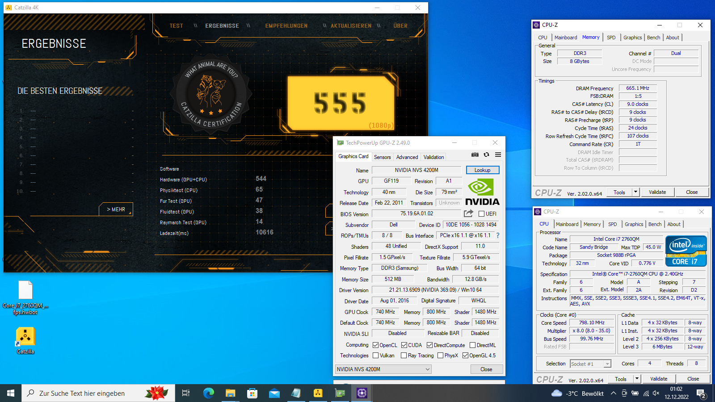Viewport: 715px width, 402px height.
Task: Click the Lookup button in GPU-Z
Action: 482,170
